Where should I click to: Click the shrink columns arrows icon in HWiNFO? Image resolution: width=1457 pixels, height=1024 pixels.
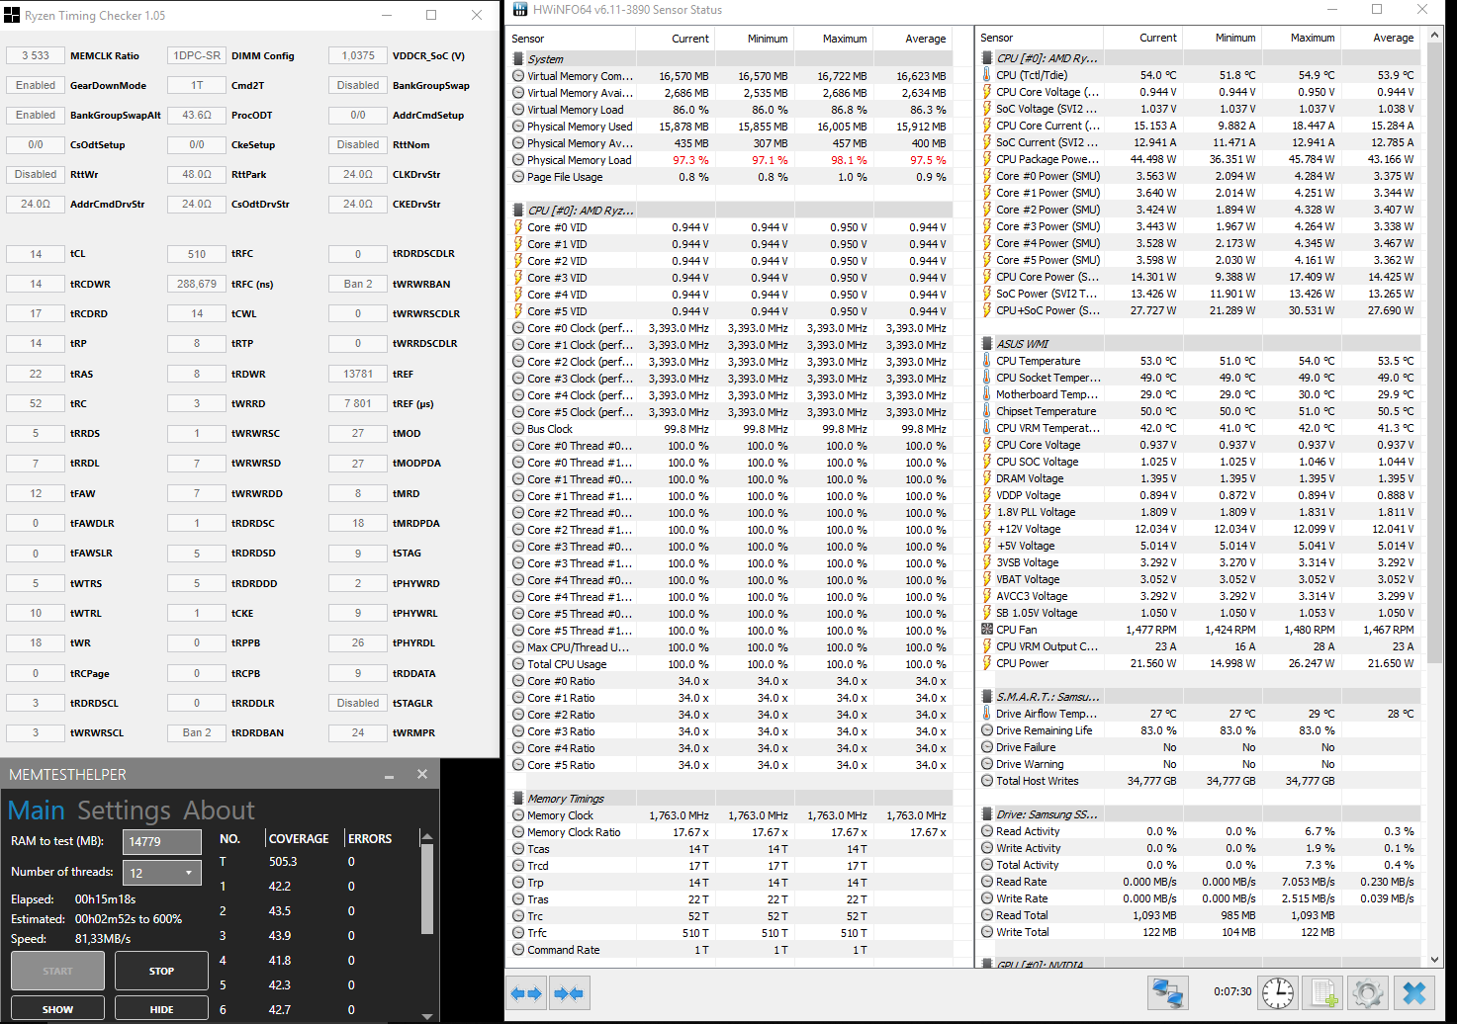(x=569, y=993)
